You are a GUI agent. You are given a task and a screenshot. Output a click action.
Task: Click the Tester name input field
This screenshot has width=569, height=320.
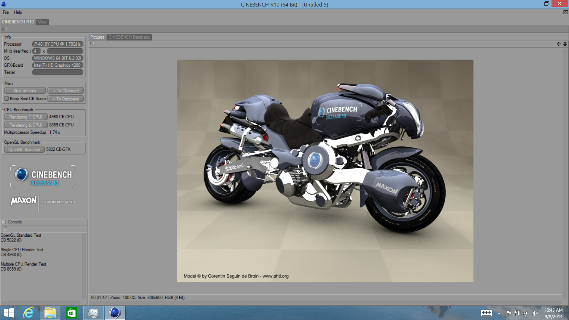pyautogui.click(x=57, y=72)
